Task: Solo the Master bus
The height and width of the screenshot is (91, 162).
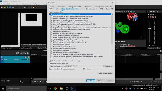Action: click(x=155, y=17)
